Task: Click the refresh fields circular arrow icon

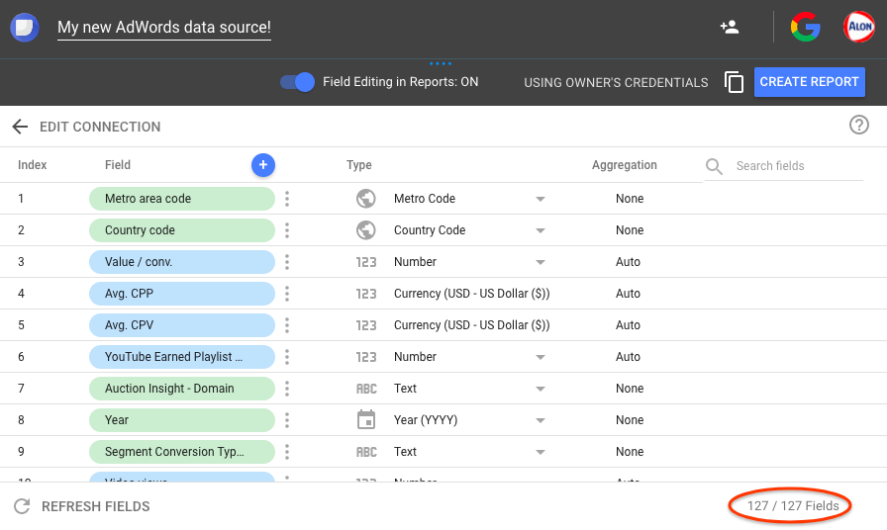Action: tap(22, 506)
